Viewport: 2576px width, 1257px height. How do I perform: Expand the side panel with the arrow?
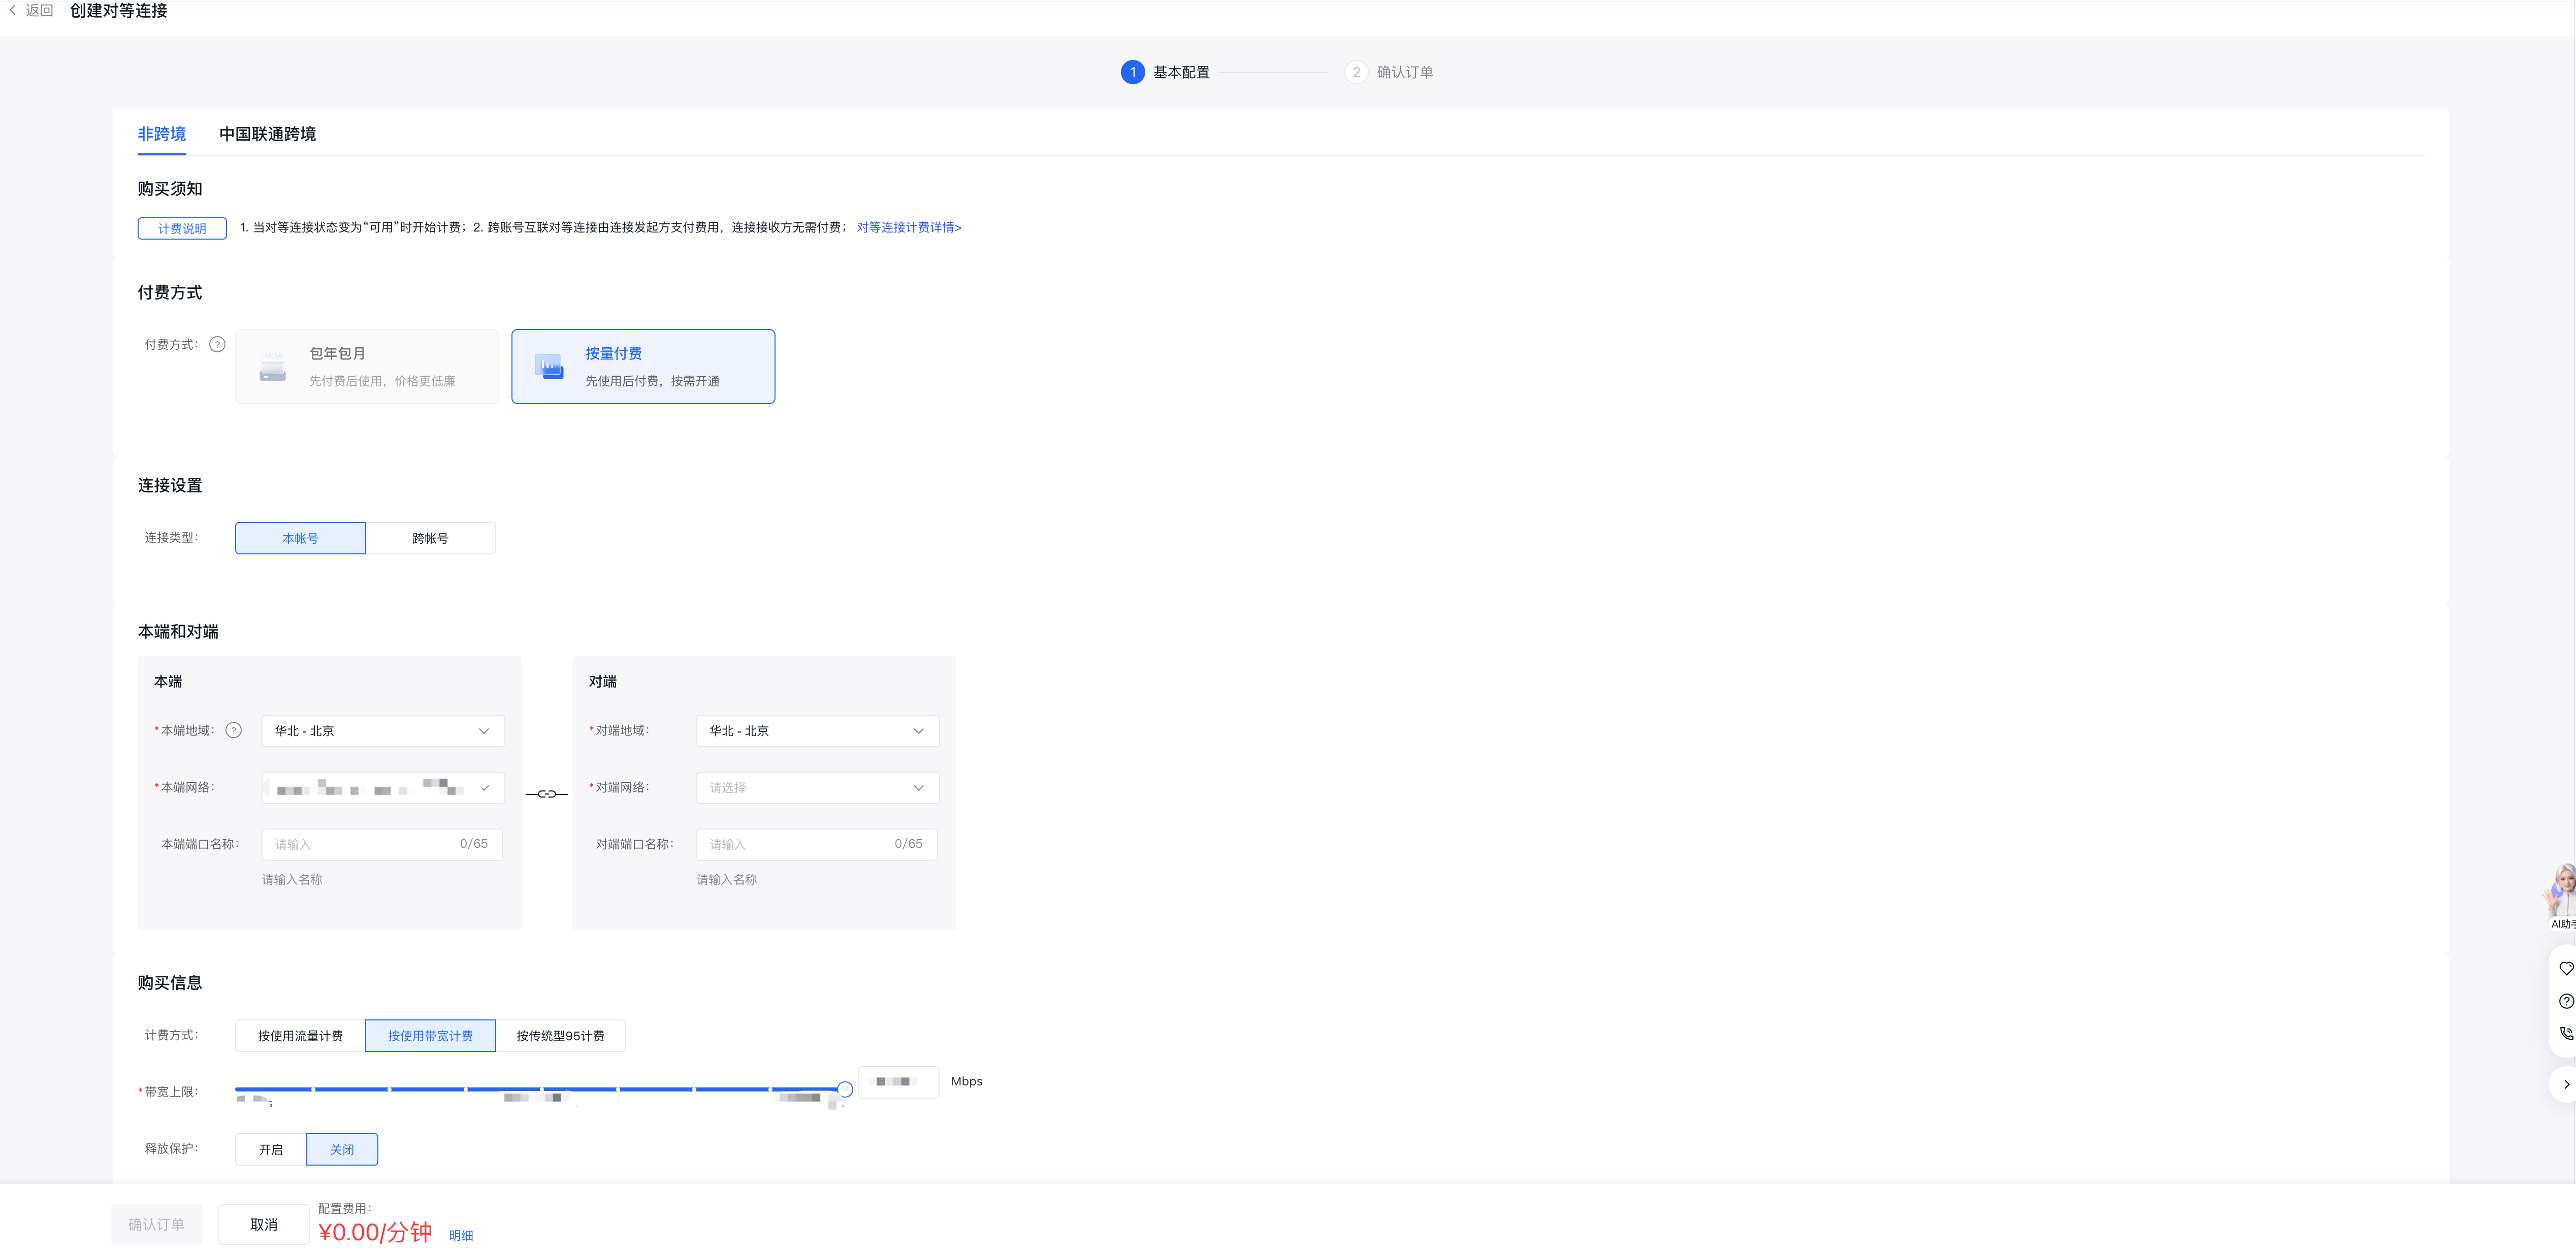pyautogui.click(x=2566, y=1084)
